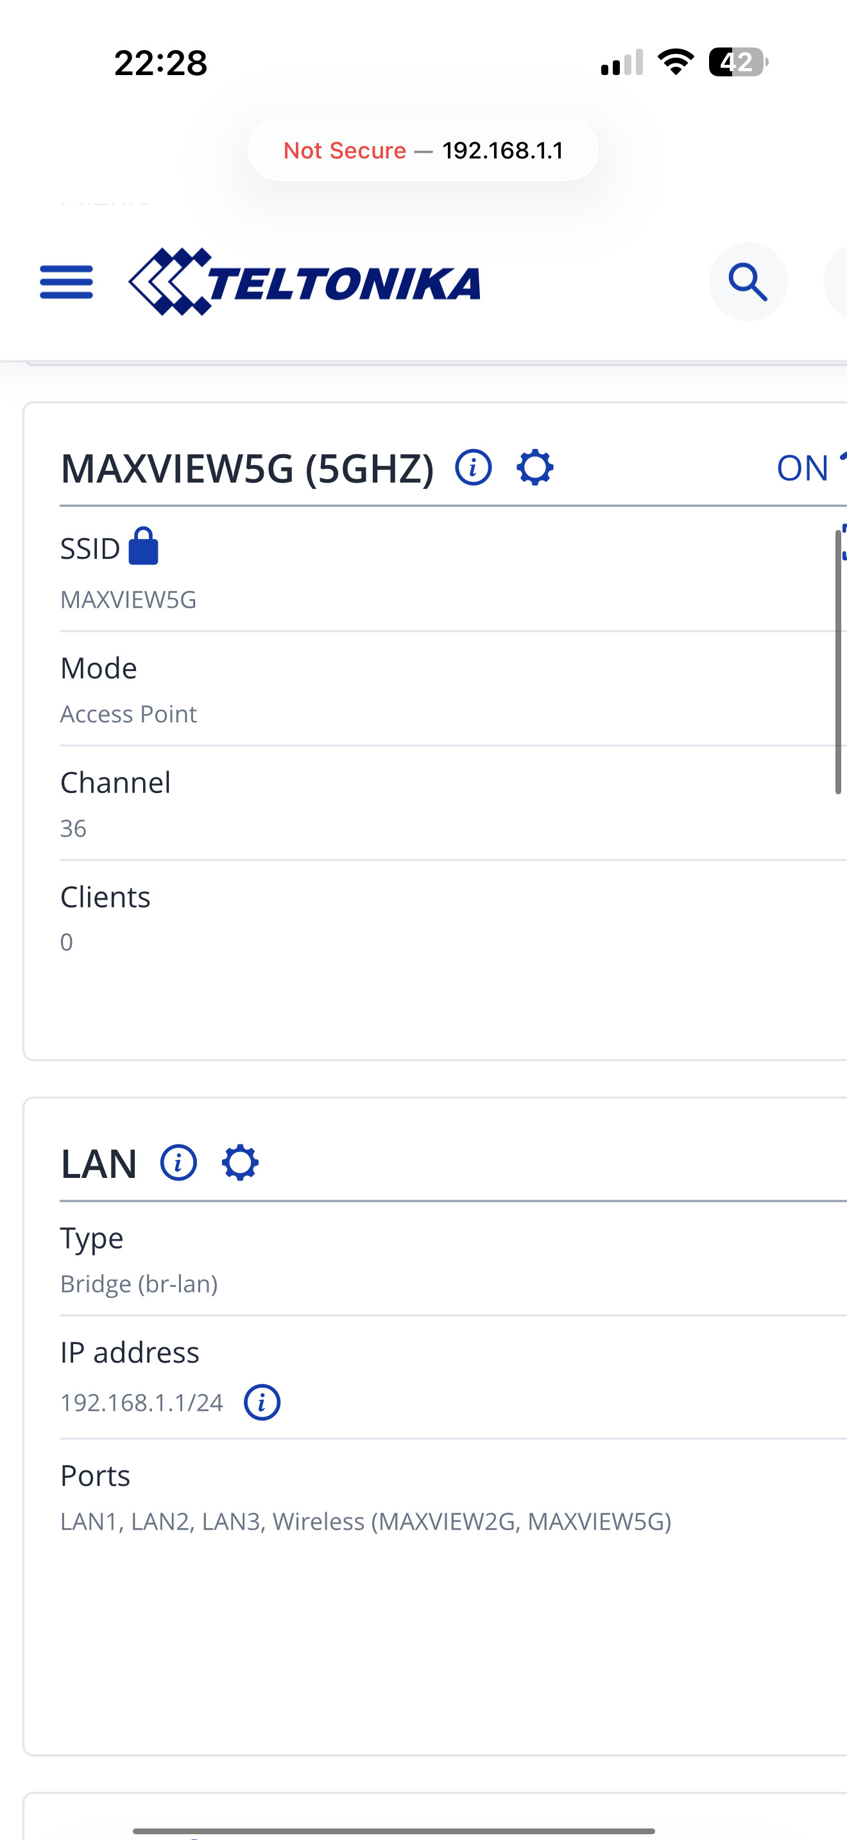Open MAXVIEW5G wireless settings via the gear icon
847x1840 pixels.
[535, 468]
